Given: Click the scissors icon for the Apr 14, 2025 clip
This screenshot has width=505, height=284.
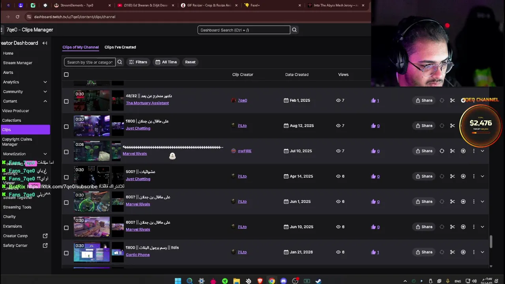Looking at the screenshot, I should (453, 176).
